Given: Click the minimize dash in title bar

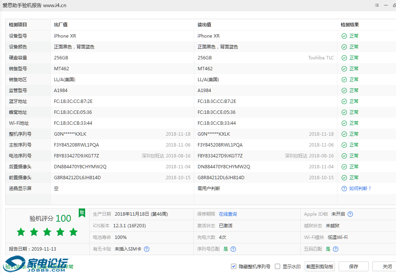Looking at the screenshot, I should point(385,5).
